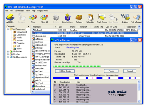Screen dimensions: 147x108
Task: Select the Compressed category folder
Action: point(20,32)
